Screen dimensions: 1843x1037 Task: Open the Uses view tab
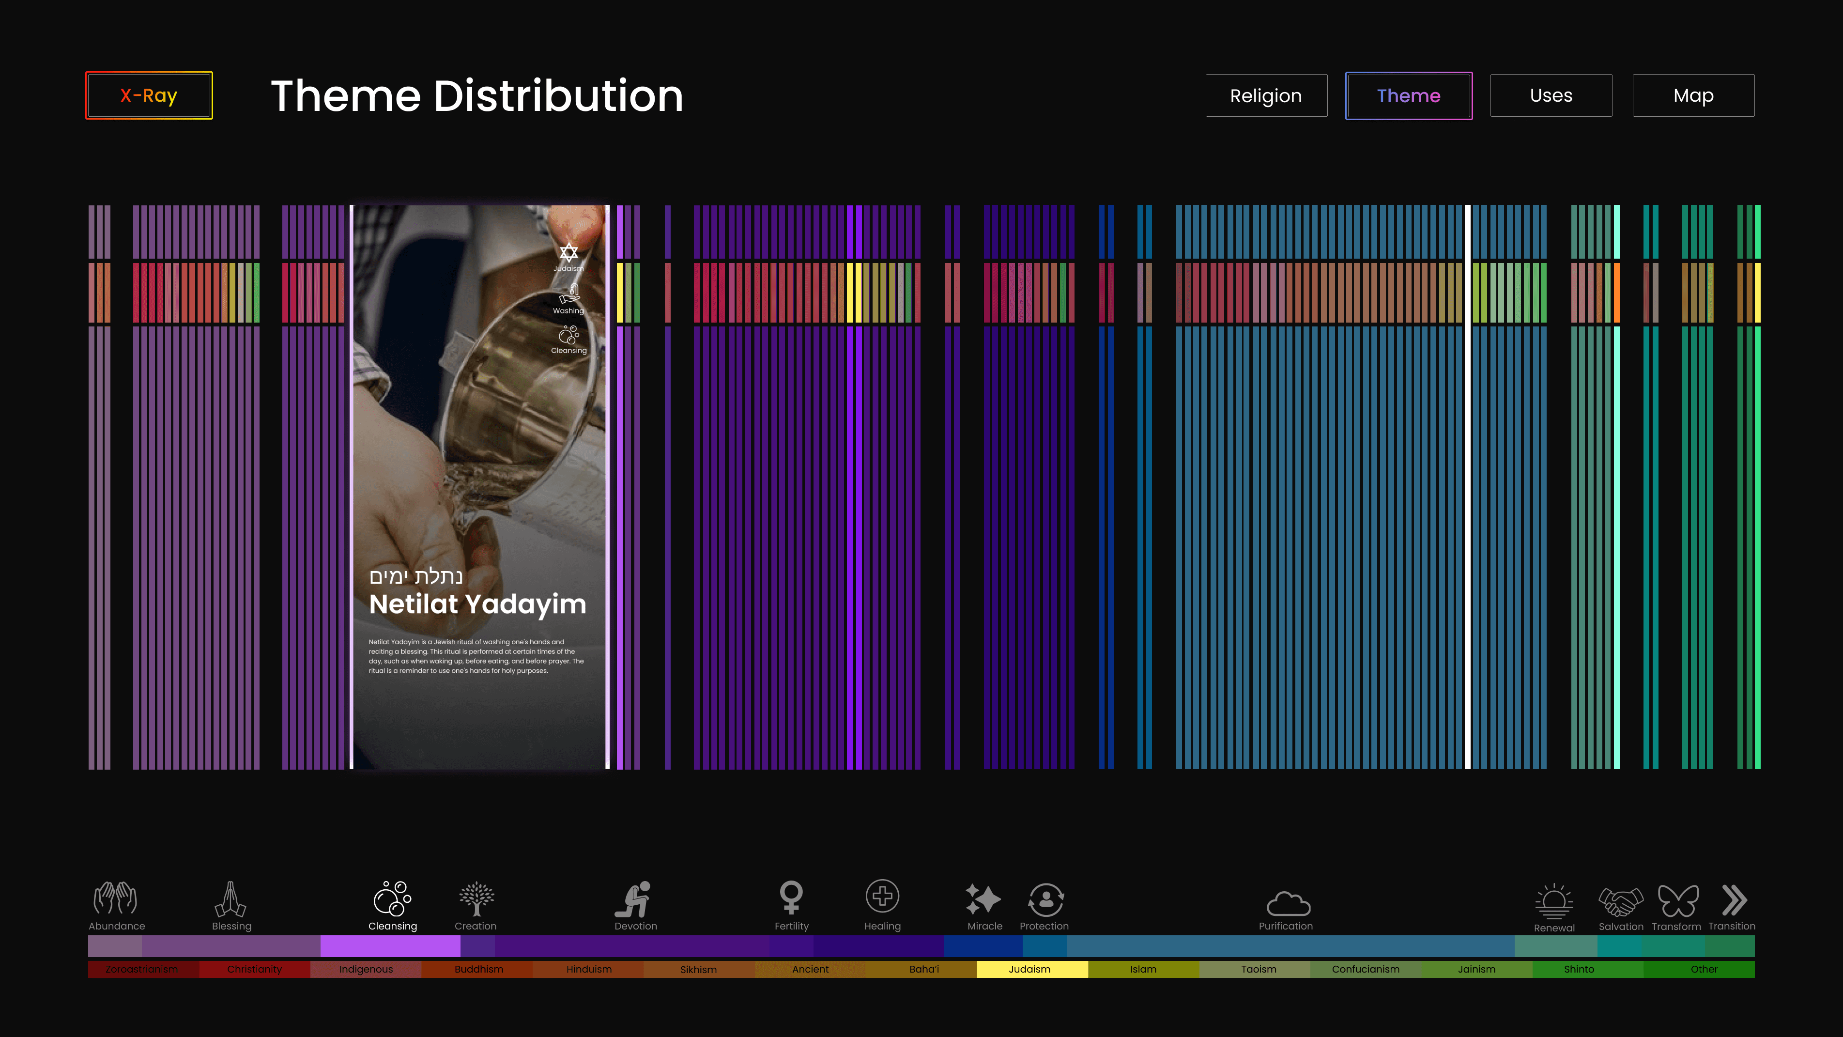click(x=1551, y=95)
